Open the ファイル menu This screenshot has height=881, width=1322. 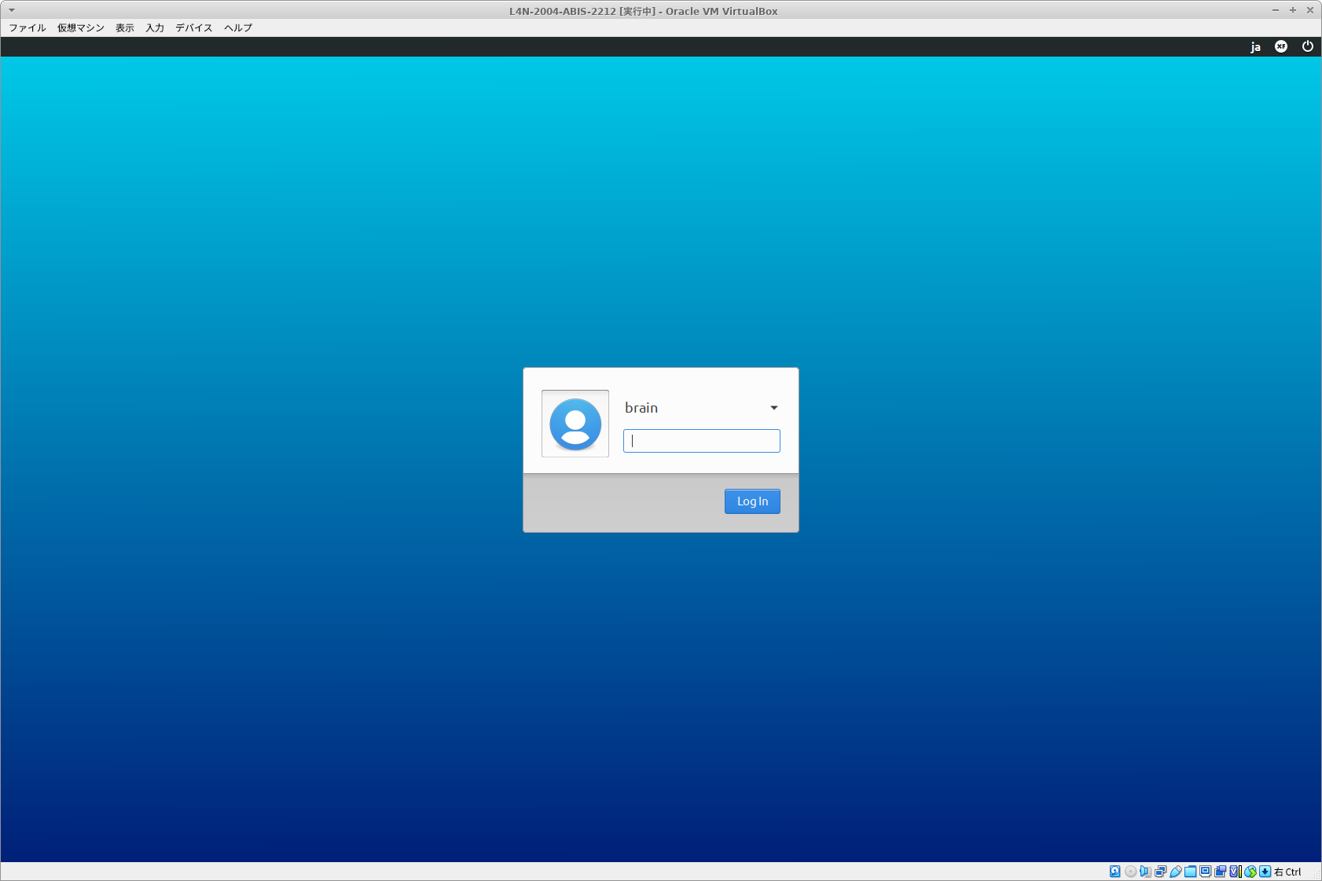coord(28,28)
